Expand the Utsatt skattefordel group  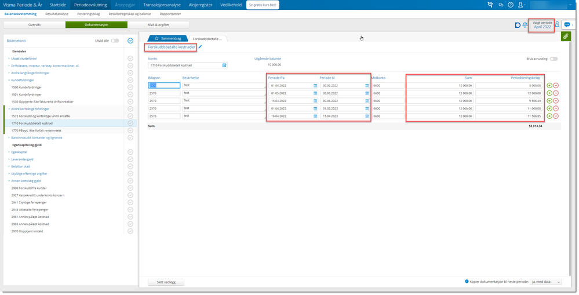point(9,59)
